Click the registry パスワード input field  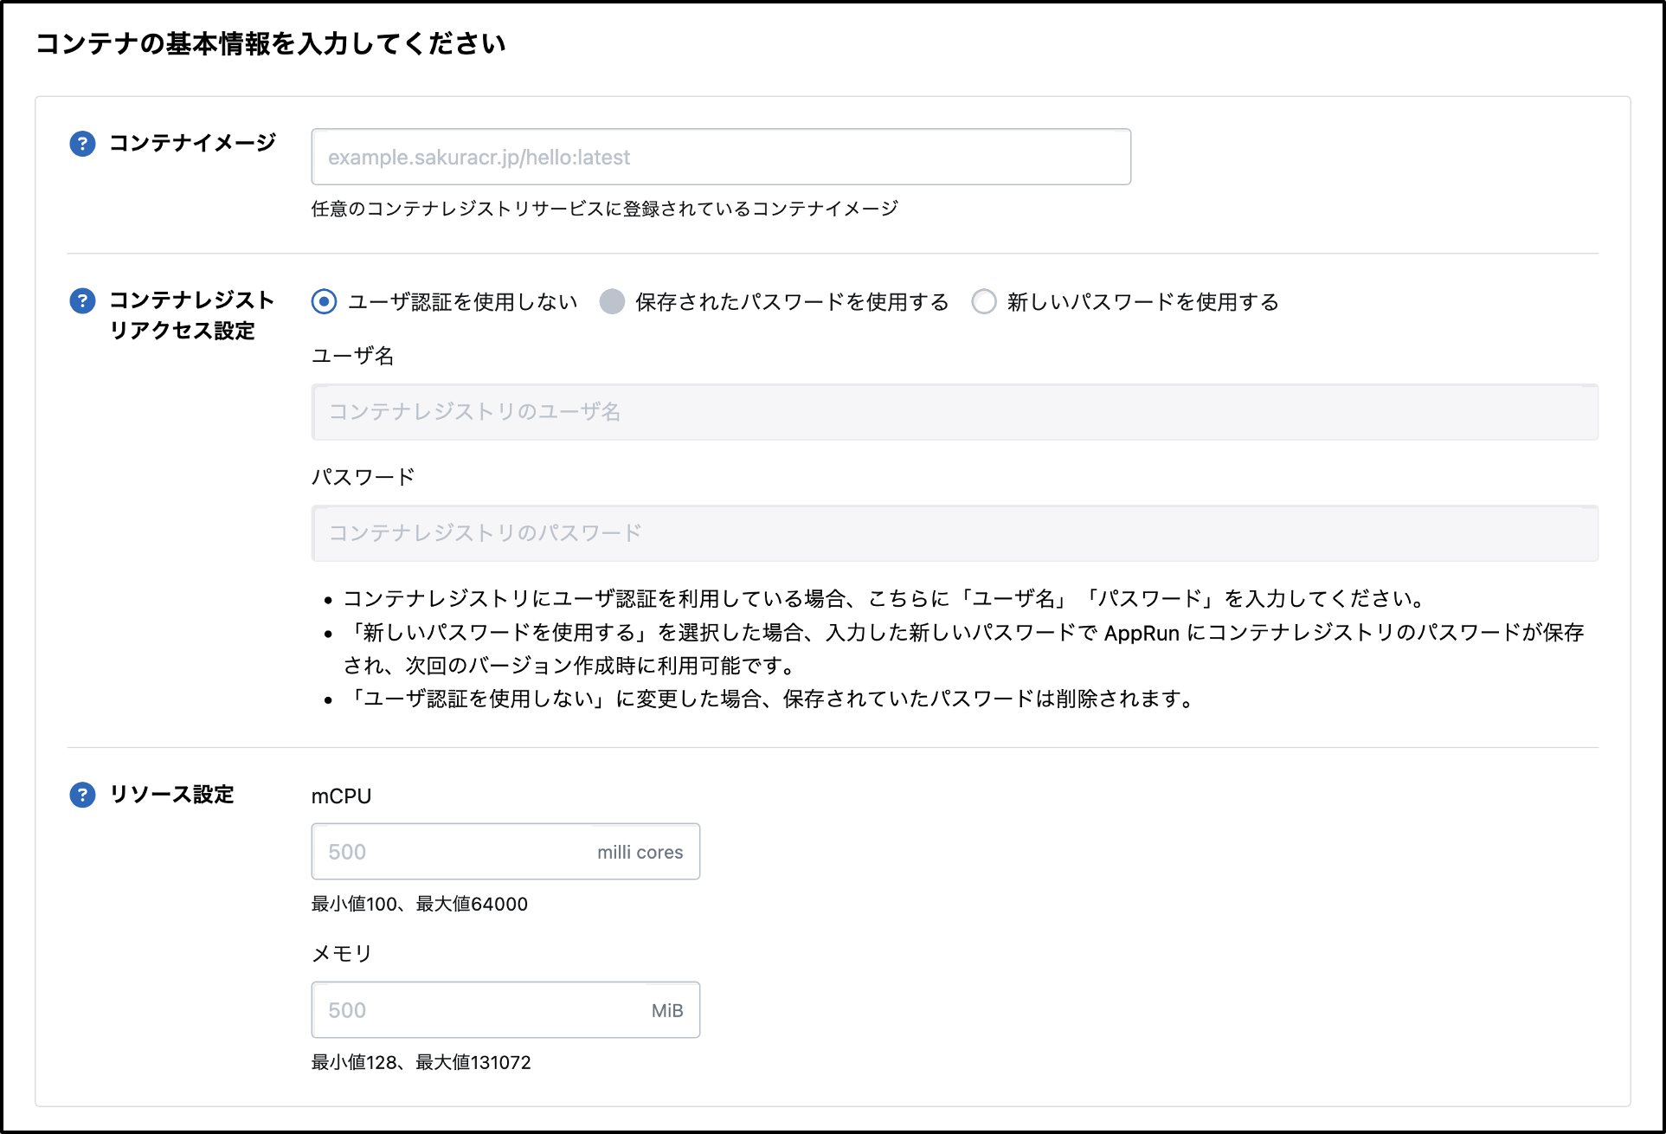coord(954,533)
